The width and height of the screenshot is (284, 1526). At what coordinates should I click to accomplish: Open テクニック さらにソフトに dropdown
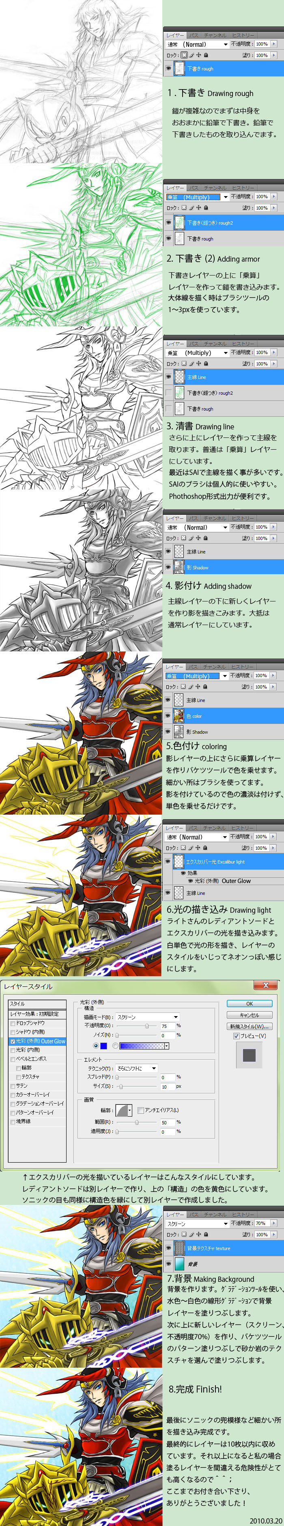point(136,1068)
